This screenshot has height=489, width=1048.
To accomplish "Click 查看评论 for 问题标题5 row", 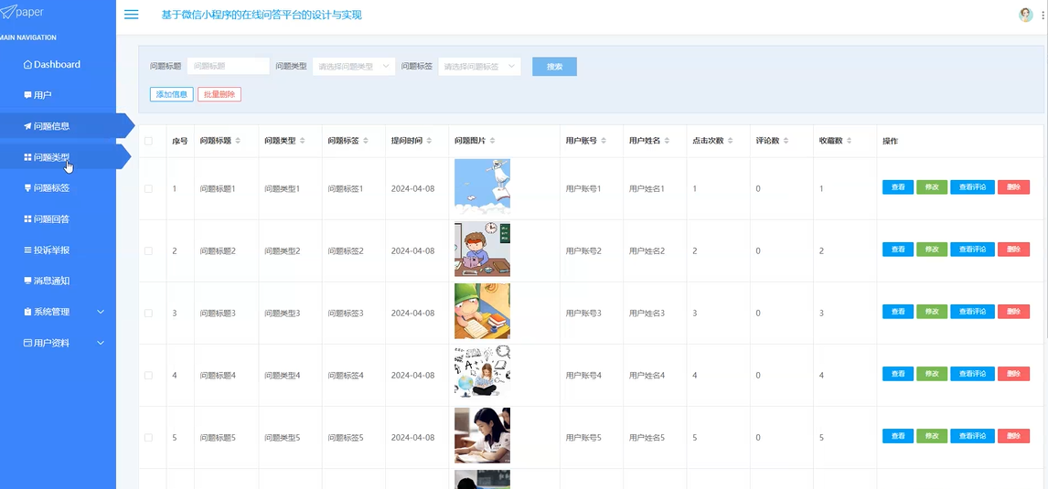I will tap(972, 436).
